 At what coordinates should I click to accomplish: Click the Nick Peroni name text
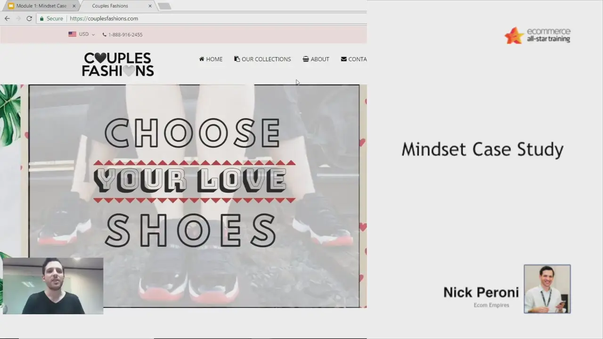coord(481,292)
